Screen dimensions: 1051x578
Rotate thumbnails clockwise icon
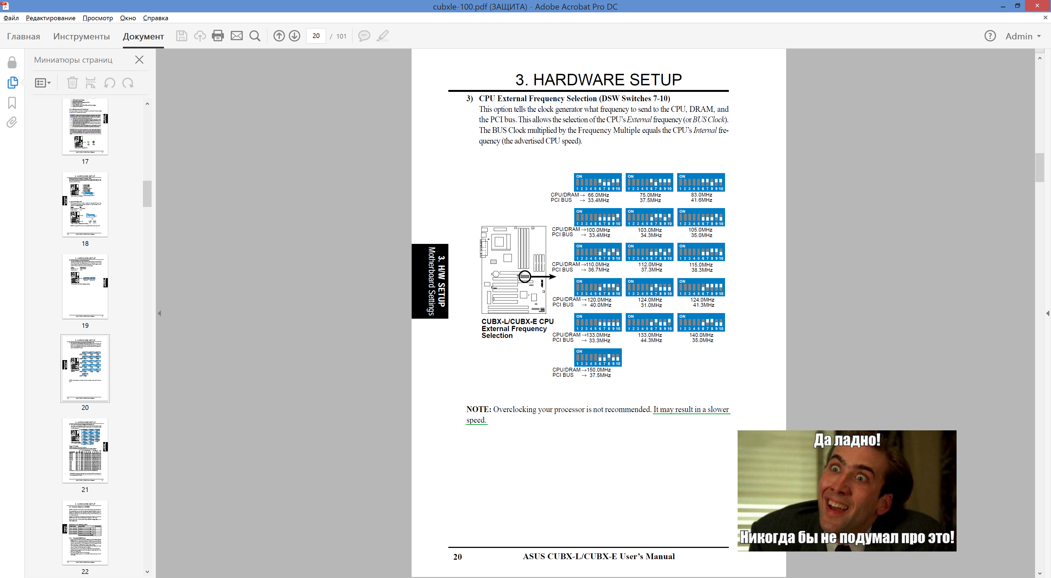point(128,83)
